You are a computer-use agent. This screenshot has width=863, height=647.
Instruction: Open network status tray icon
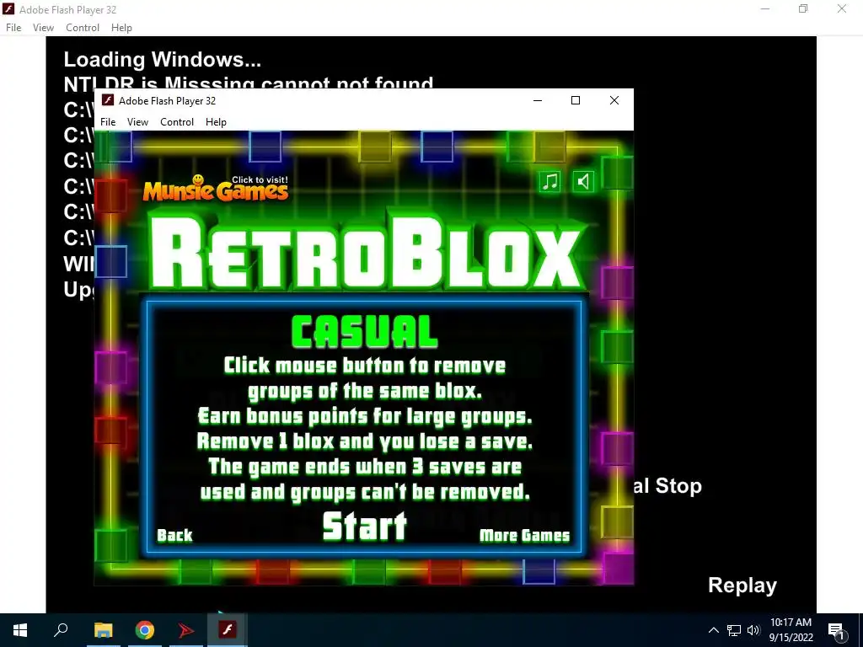click(x=734, y=630)
